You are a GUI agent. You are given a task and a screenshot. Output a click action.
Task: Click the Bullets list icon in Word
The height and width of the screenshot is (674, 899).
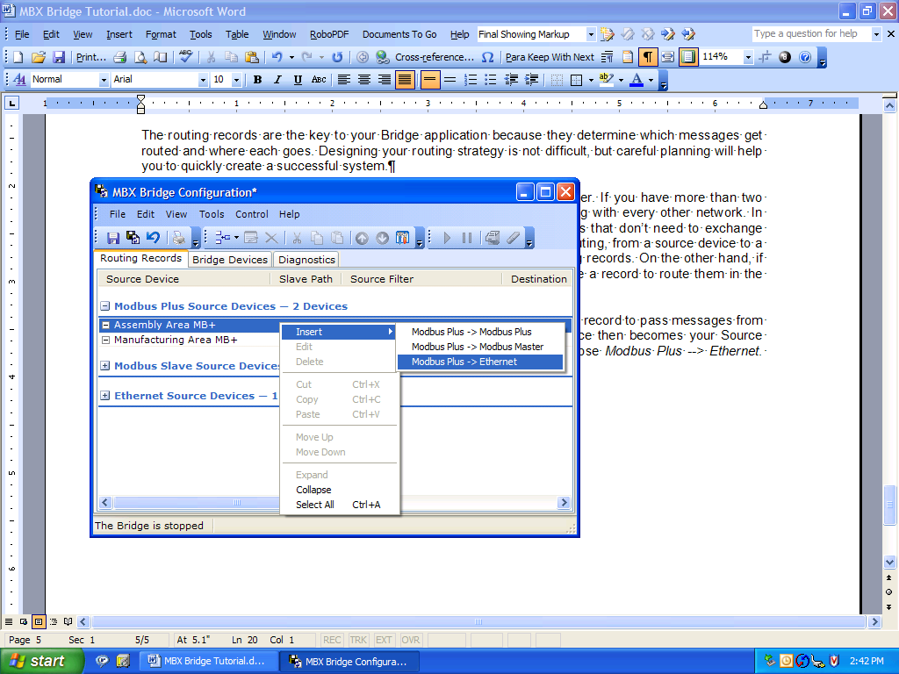[x=491, y=80]
